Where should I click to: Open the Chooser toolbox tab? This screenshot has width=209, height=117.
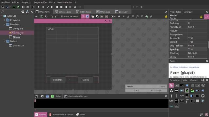[194, 80]
